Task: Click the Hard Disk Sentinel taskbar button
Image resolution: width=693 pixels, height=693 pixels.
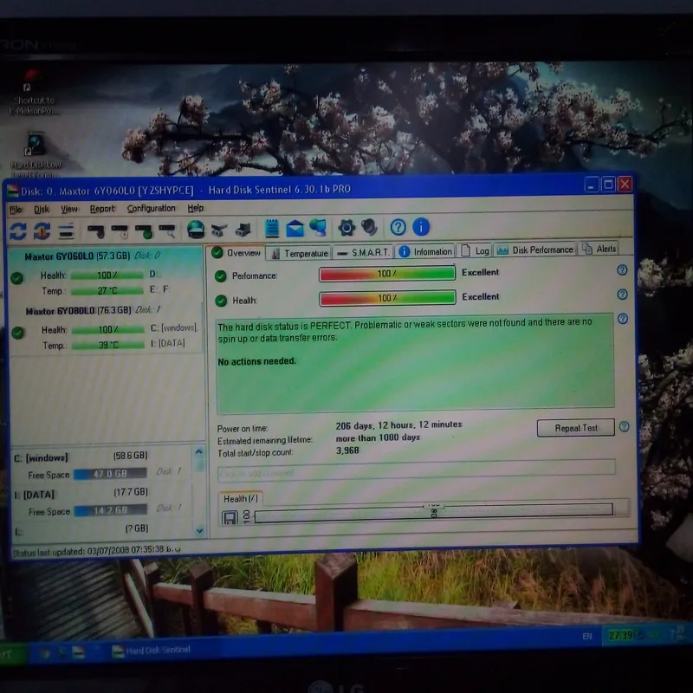Action: click(x=152, y=651)
